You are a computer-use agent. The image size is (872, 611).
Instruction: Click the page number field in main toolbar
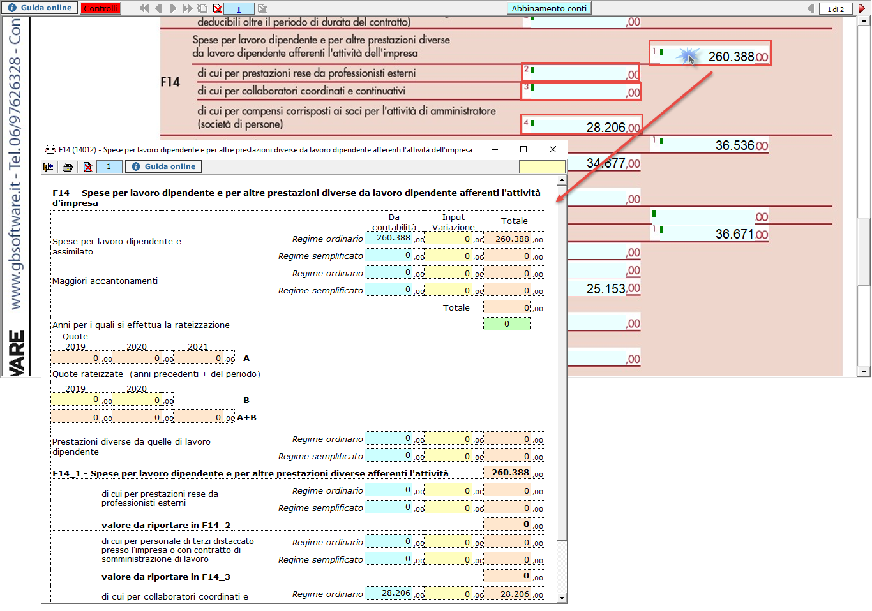point(239,9)
